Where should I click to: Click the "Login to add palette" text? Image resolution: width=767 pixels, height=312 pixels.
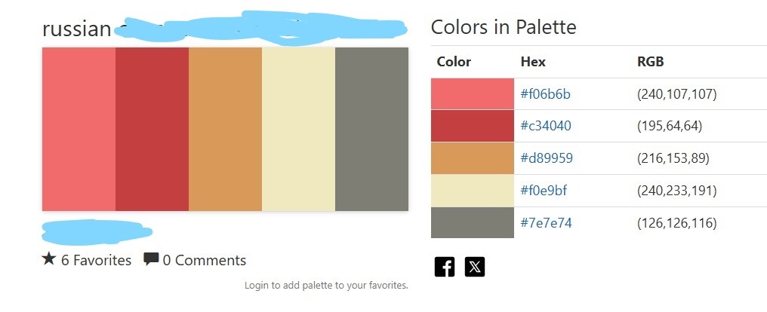point(326,286)
